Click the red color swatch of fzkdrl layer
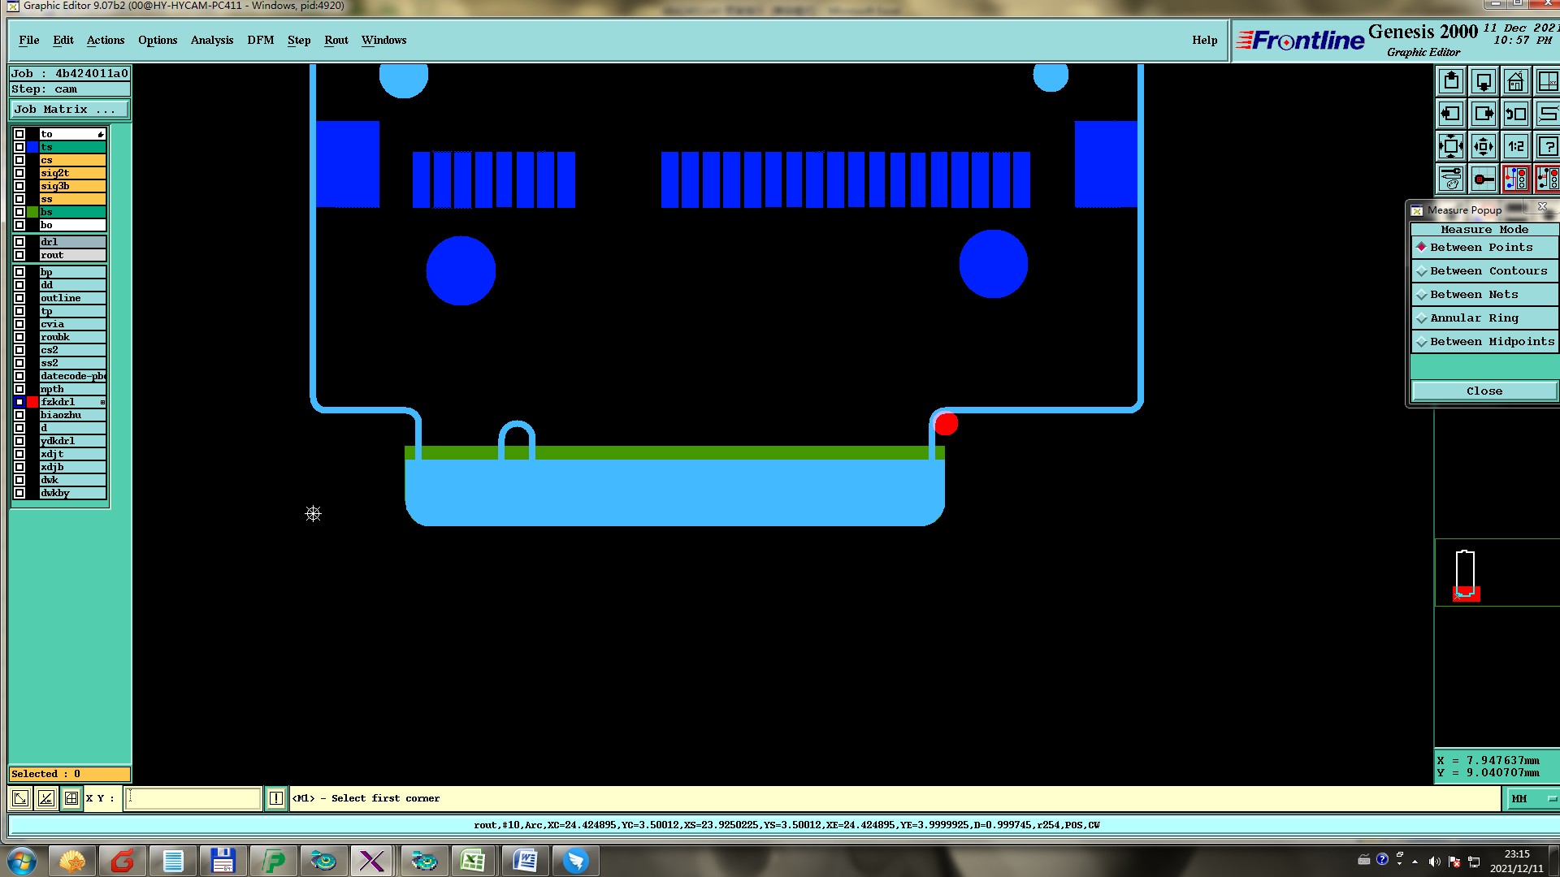 point(32,402)
